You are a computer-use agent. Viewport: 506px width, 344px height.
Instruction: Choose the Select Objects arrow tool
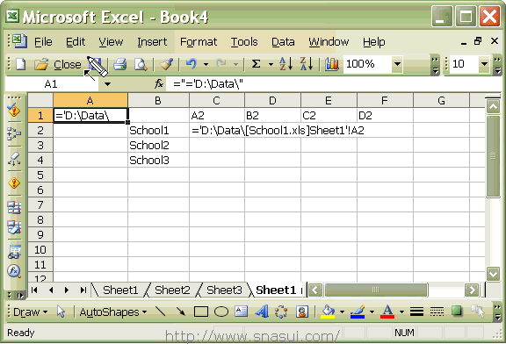pos(61,312)
